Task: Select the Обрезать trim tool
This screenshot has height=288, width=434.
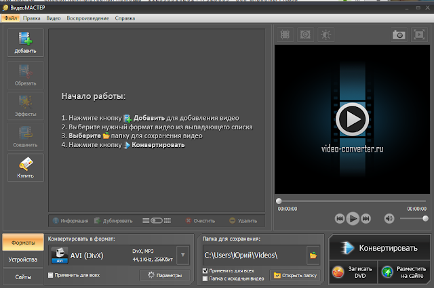Action: click(26, 75)
